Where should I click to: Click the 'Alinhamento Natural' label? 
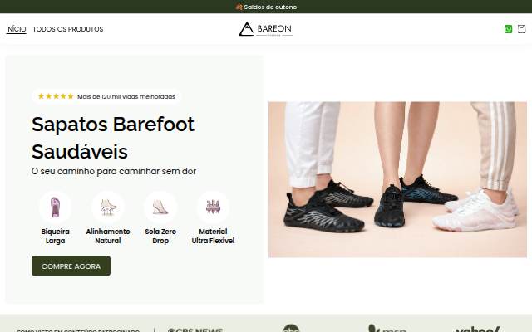108,236
